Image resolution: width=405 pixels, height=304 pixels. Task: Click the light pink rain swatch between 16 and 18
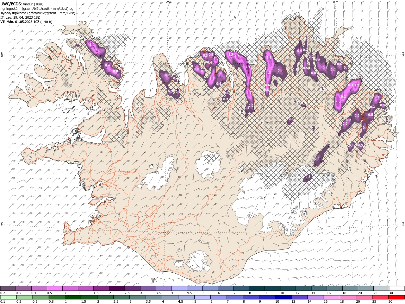pyautogui.click(x=333, y=297)
